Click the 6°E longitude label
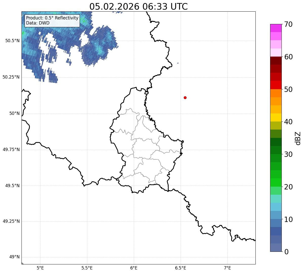 134,268
